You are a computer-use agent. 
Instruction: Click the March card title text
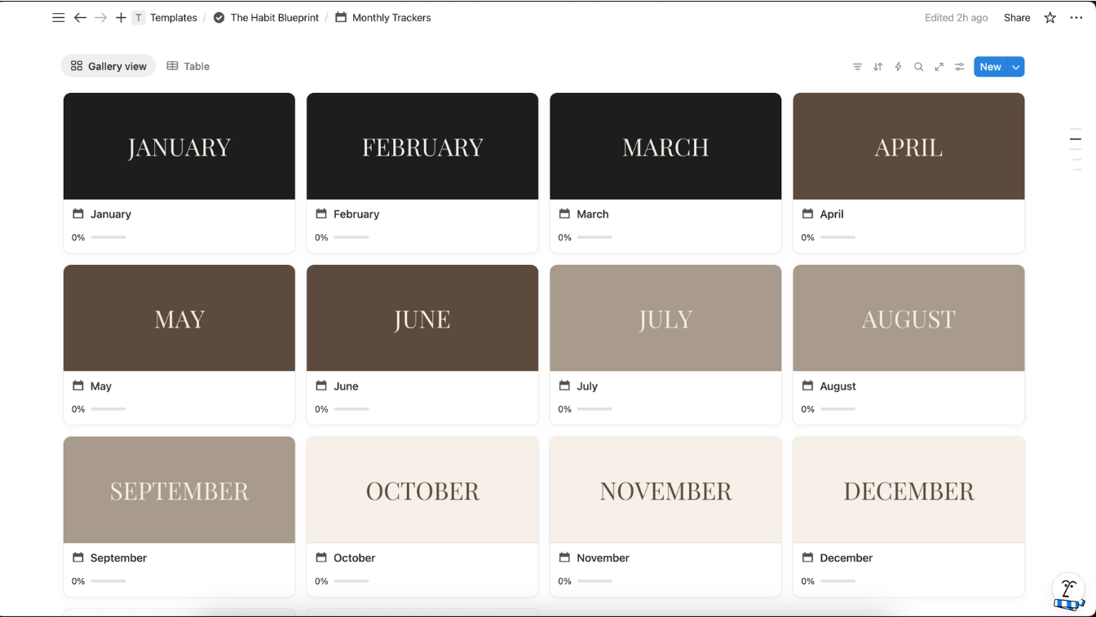point(593,214)
